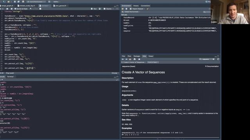Click the open file icon in main toolbar
The width and height of the screenshot is (250, 140).
pyautogui.click(x=9, y=2)
